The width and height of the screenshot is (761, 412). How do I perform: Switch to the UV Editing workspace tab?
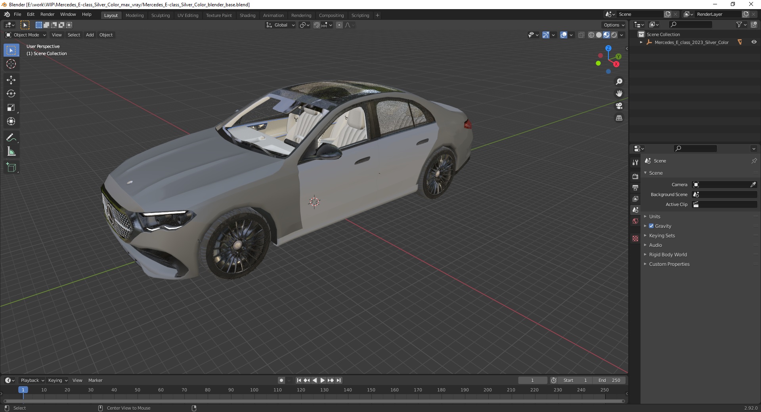[188, 15]
